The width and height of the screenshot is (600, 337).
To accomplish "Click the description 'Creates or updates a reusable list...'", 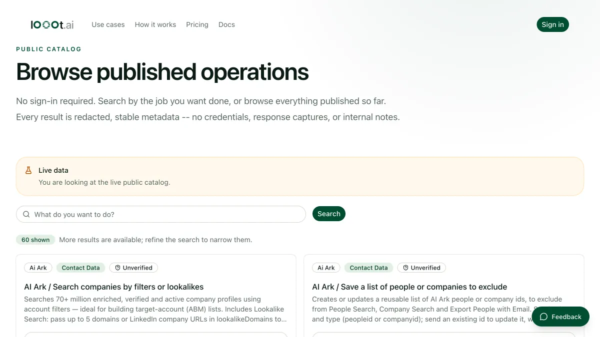I will click(x=437, y=309).
